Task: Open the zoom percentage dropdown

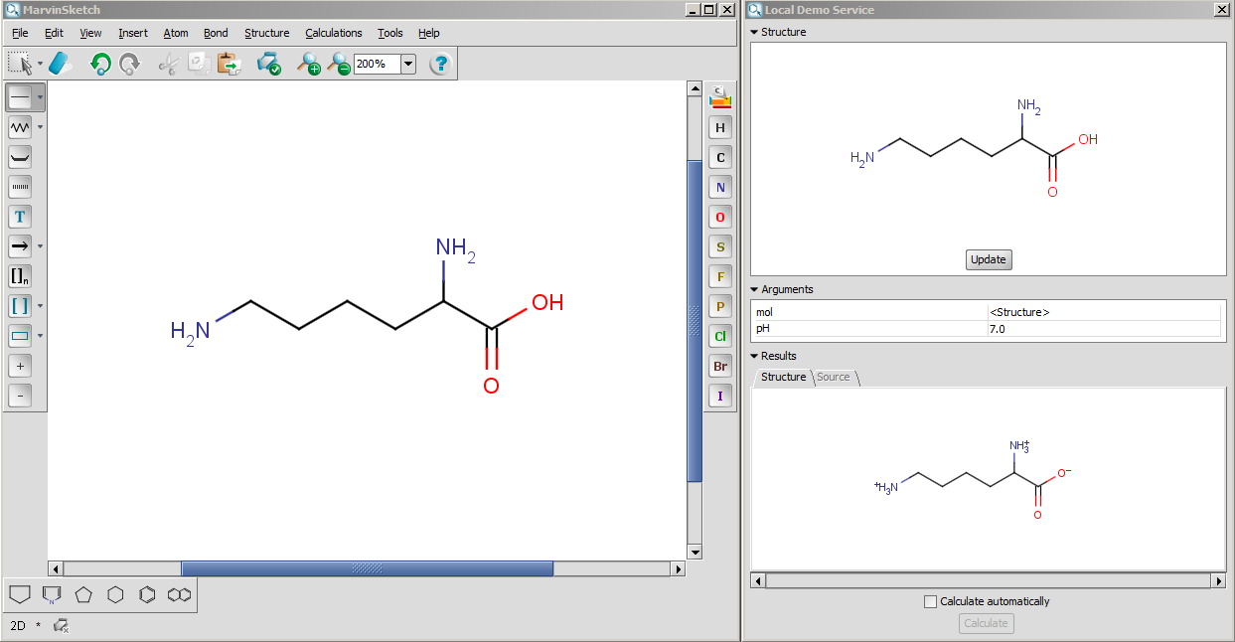Action: [408, 65]
